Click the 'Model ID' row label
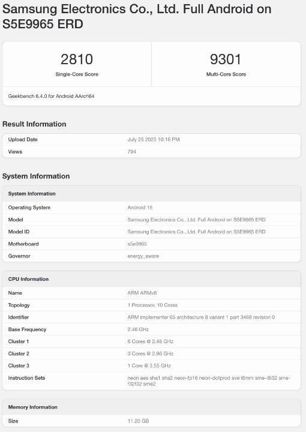 [x=19, y=232]
